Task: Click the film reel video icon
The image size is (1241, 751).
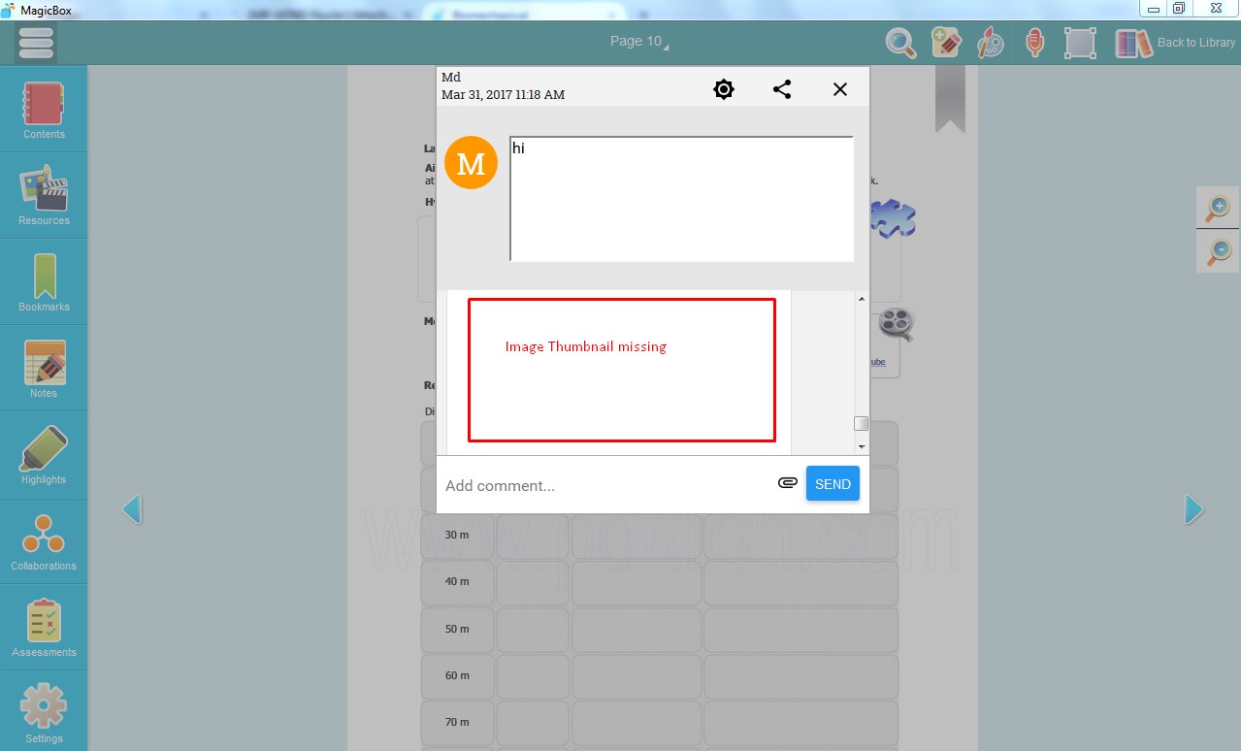Action: [898, 325]
